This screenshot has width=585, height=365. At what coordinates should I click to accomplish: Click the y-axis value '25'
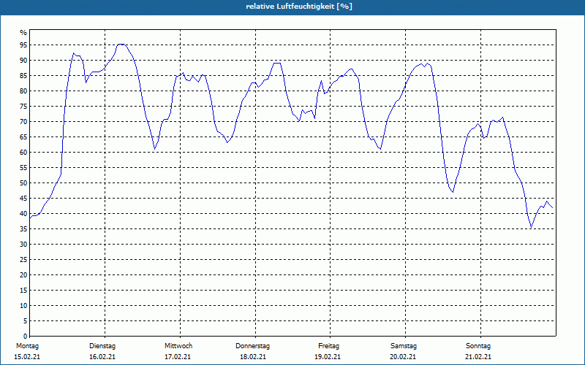[x=23, y=260]
